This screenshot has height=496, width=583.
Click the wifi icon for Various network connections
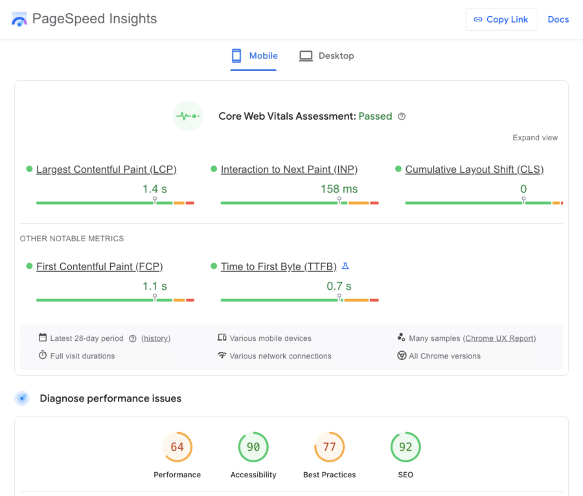pyautogui.click(x=222, y=355)
